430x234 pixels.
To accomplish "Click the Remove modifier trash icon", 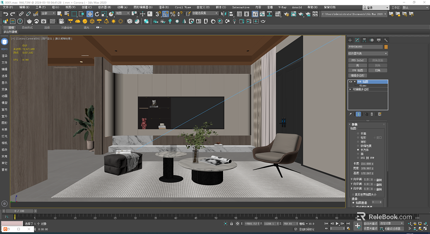I will (372, 114).
